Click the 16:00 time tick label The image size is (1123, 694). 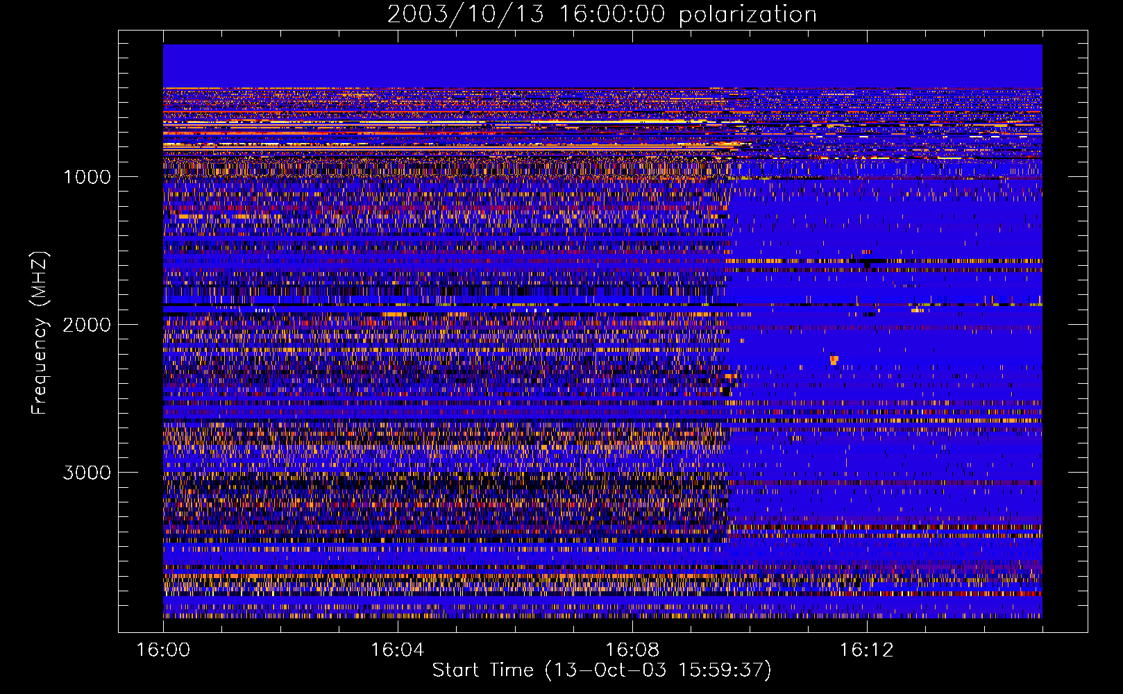tap(163, 650)
